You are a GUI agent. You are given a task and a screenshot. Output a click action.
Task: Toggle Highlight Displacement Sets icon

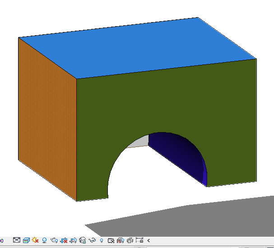pos(130,240)
